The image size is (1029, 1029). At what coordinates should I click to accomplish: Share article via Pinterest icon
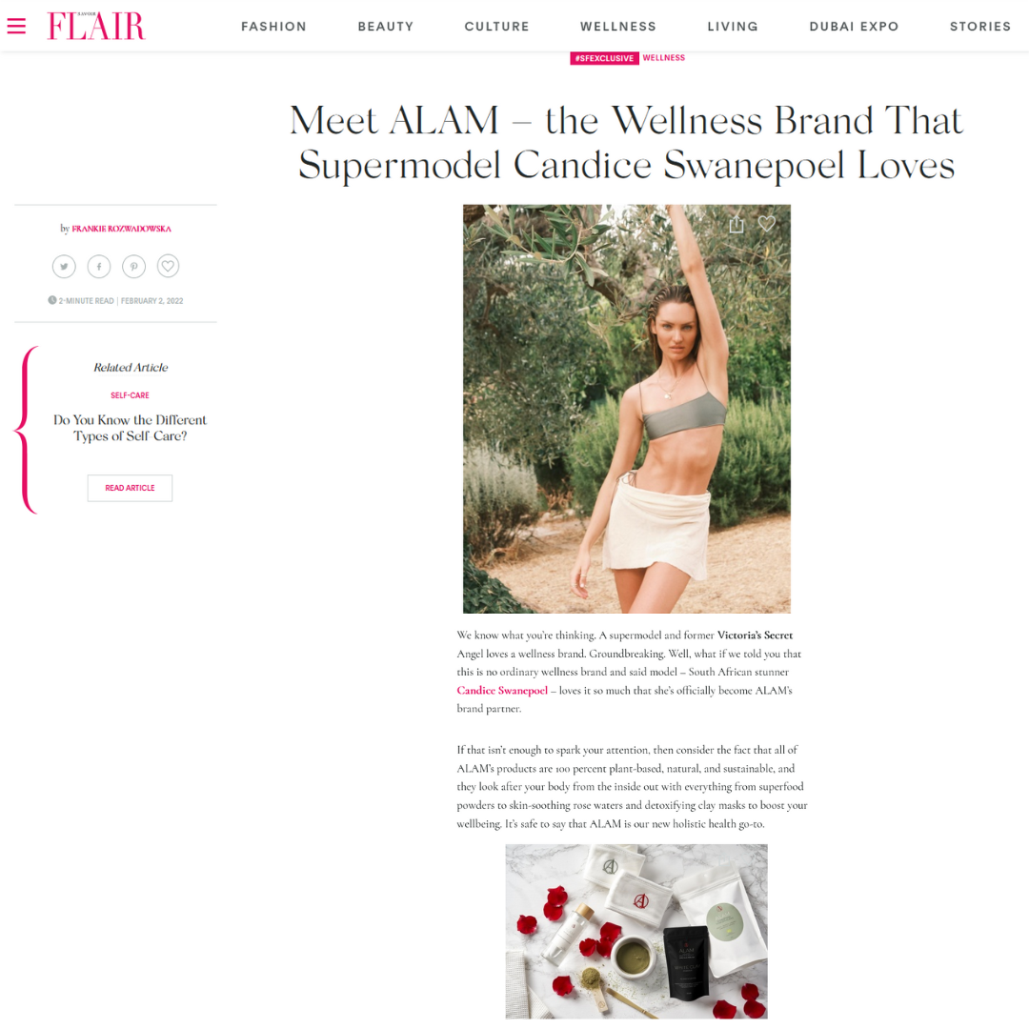tap(134, 267)
